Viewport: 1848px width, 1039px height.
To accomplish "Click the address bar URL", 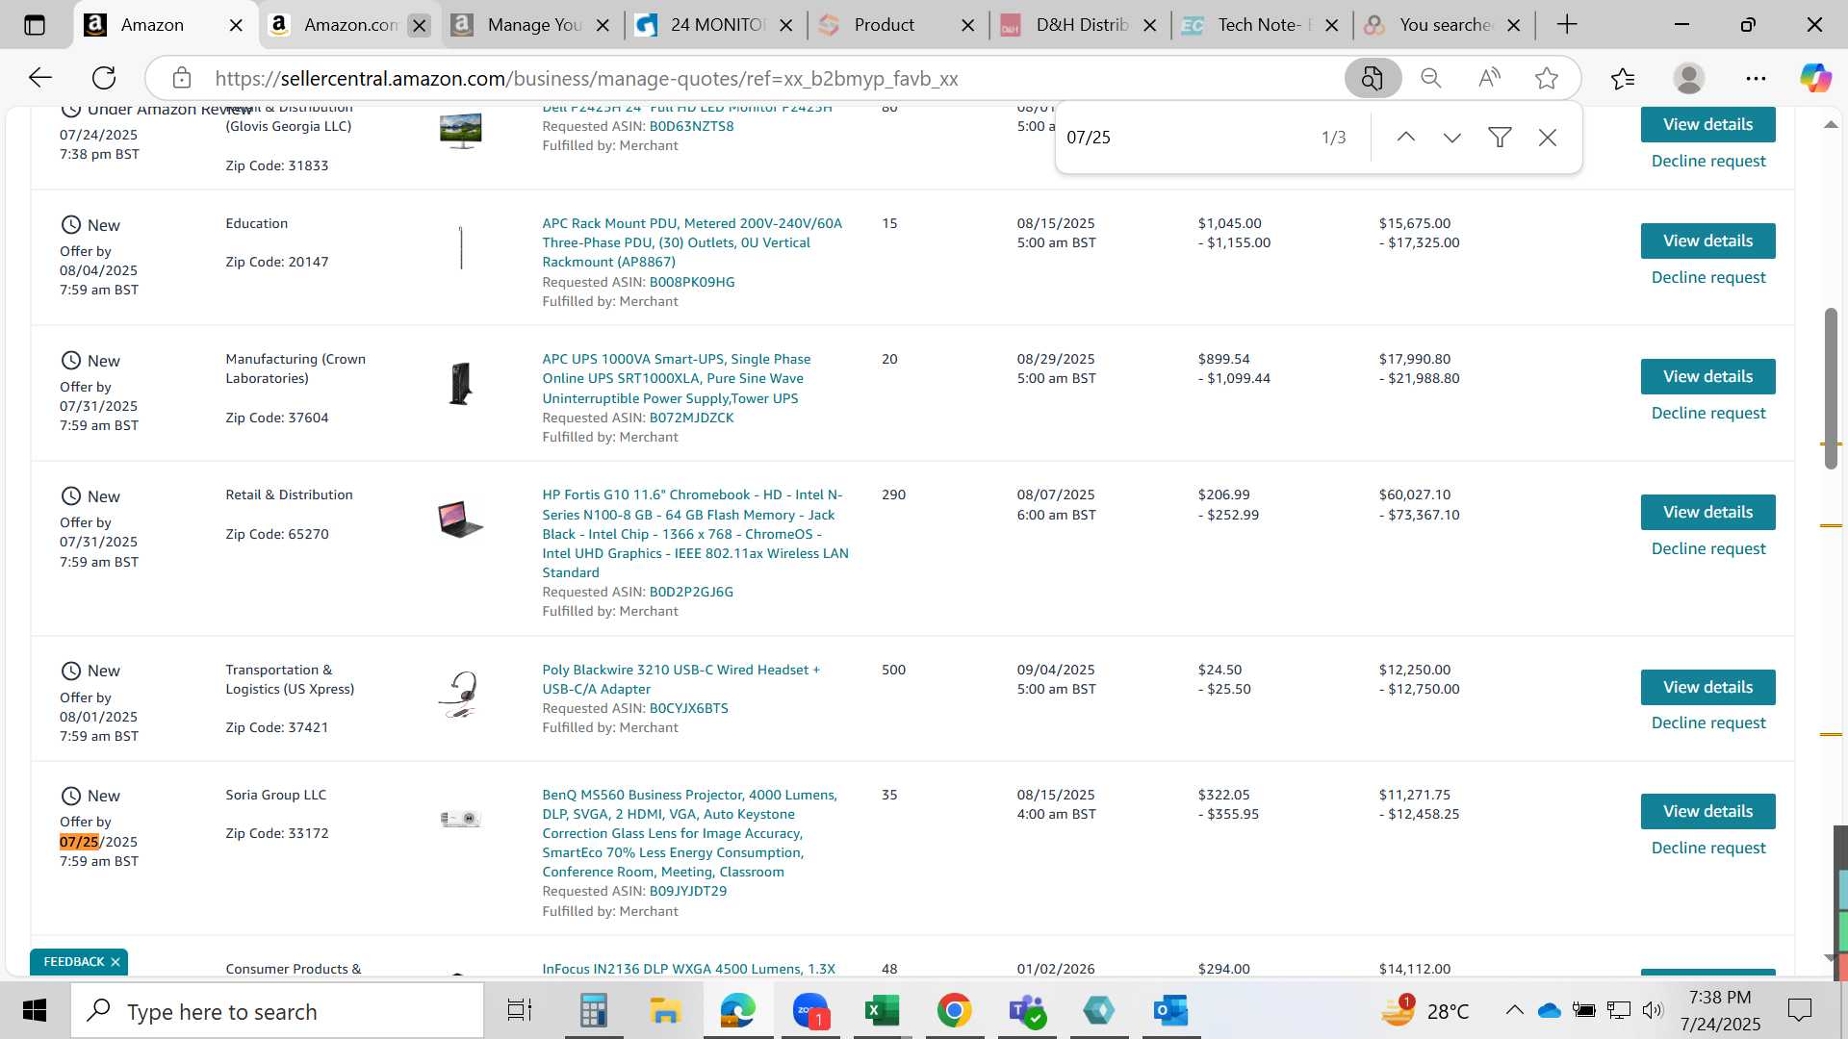I will [x=586, y=78].
